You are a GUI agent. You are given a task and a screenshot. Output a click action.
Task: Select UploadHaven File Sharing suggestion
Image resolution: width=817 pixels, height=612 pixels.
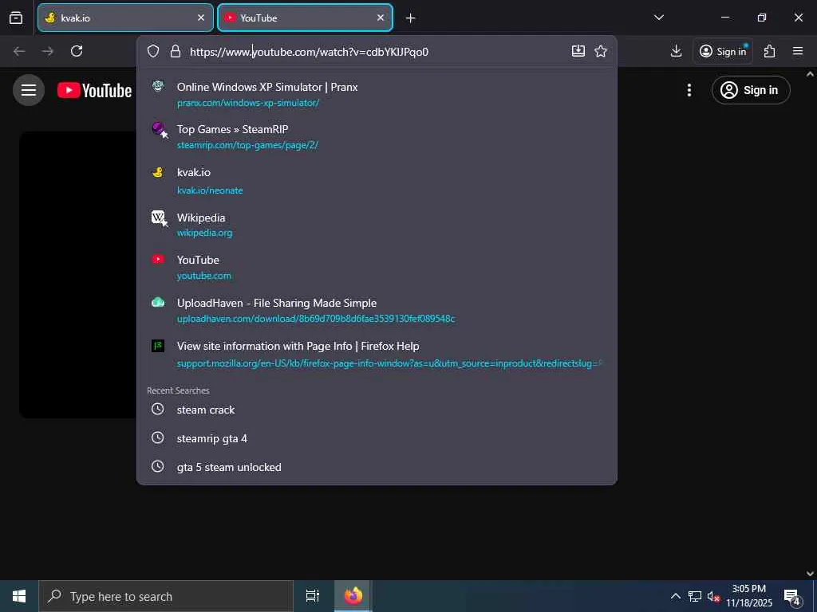[277, 303]
